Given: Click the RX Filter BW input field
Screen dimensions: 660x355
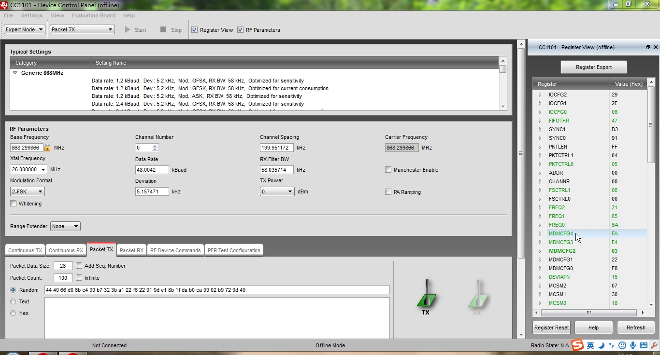Looking at the screenshot, I should click(277, 170).
